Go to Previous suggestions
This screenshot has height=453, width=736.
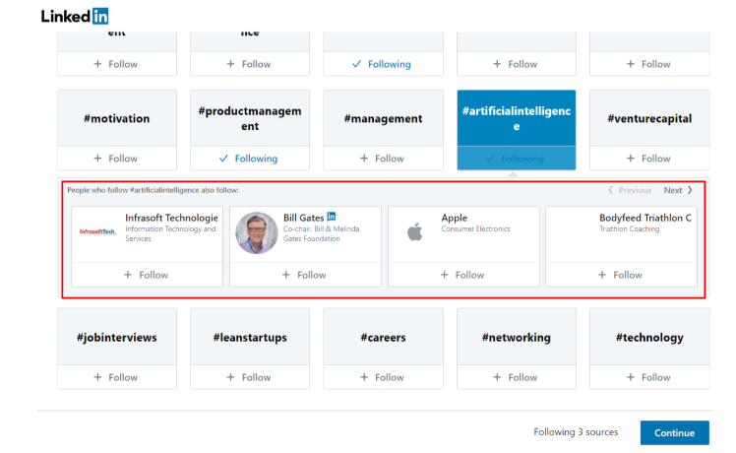coord(630,190)
